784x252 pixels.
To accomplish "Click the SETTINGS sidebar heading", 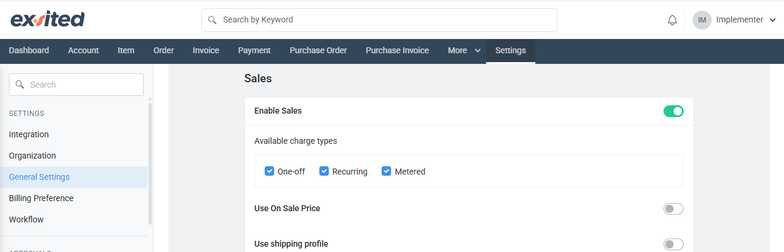I will (x=27, y=114).
